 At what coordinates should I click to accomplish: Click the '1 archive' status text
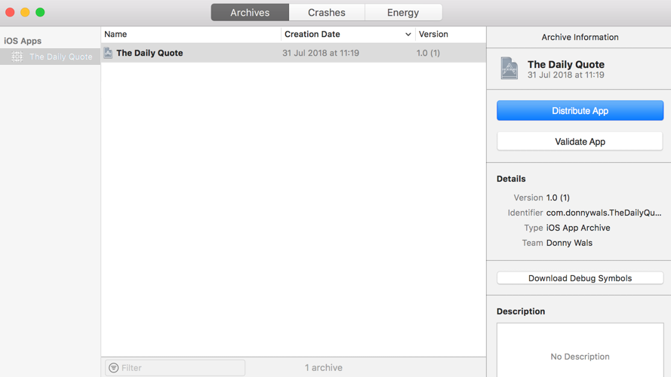coord(324,368)
